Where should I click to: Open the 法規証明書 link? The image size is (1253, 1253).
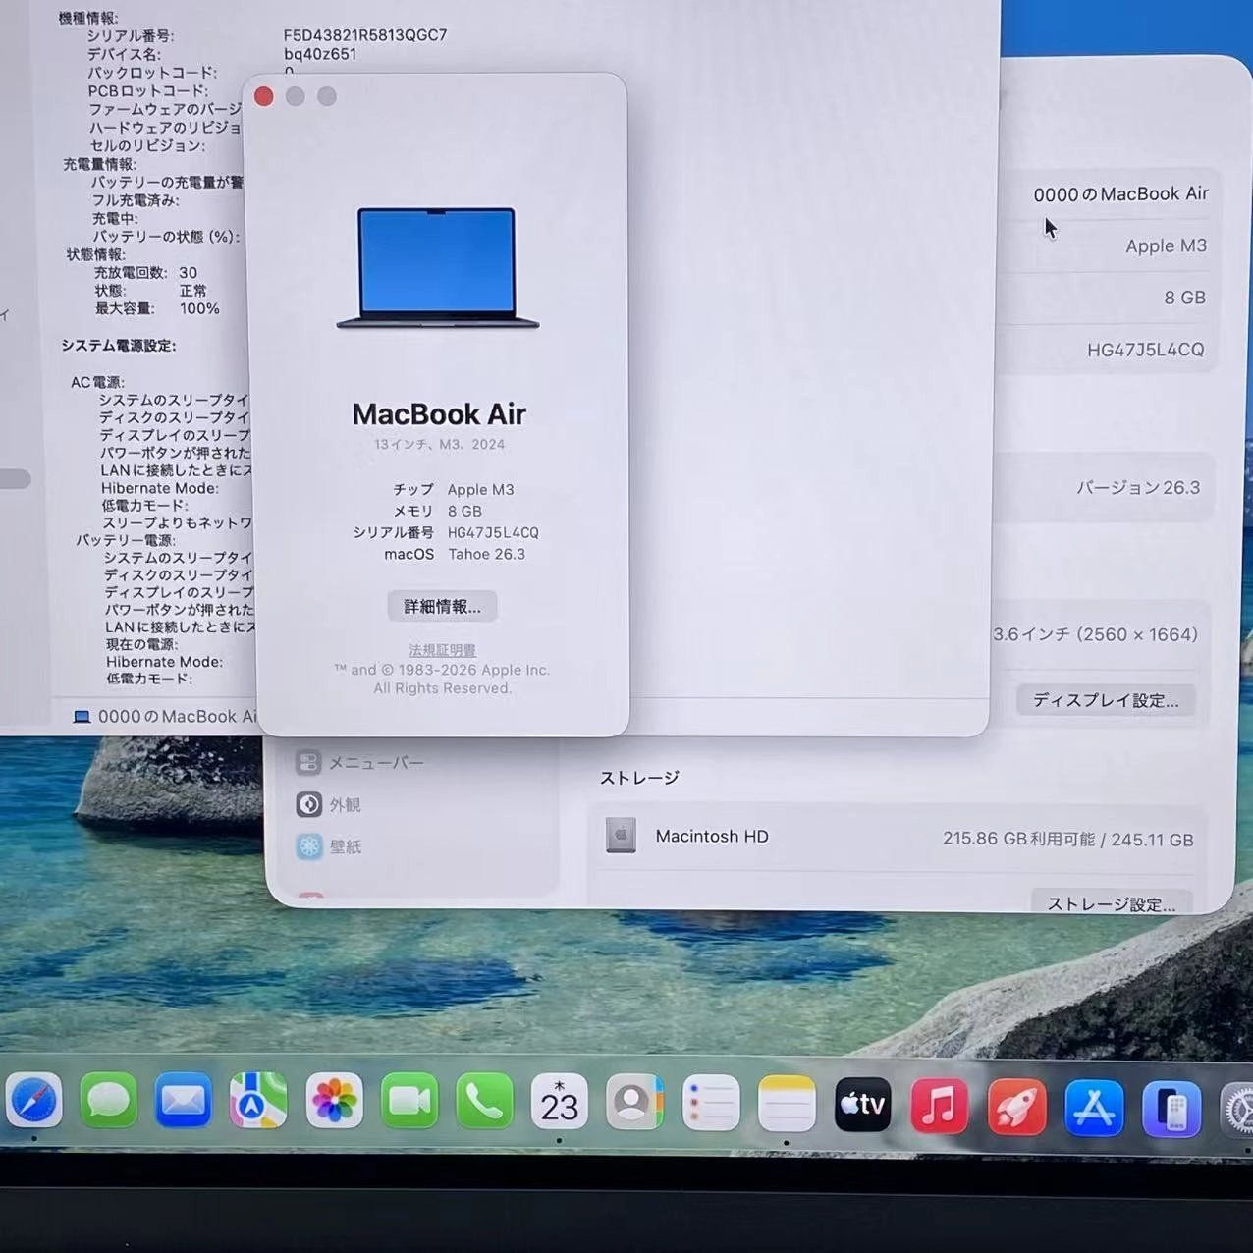click(x=442, y=650)
